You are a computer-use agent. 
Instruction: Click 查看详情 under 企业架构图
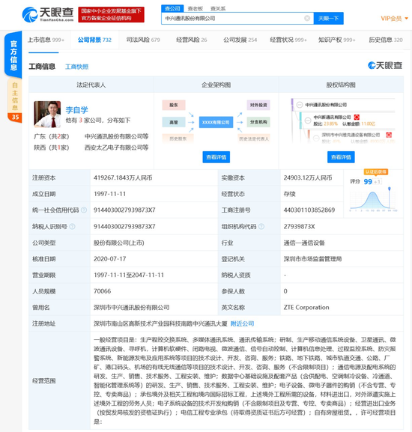[x=216, y=157]
